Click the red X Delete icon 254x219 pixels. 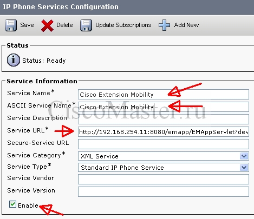coord(47,25)
